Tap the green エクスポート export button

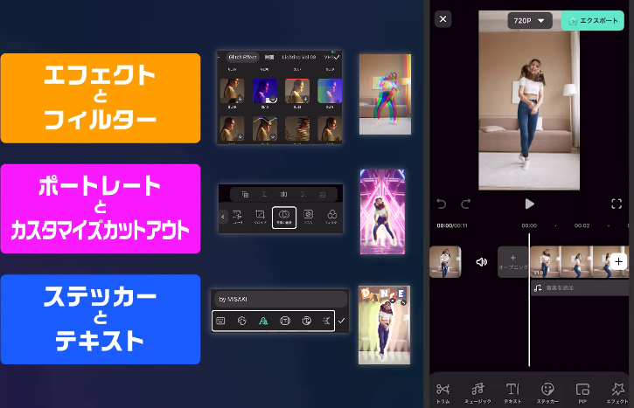point(593,21)
